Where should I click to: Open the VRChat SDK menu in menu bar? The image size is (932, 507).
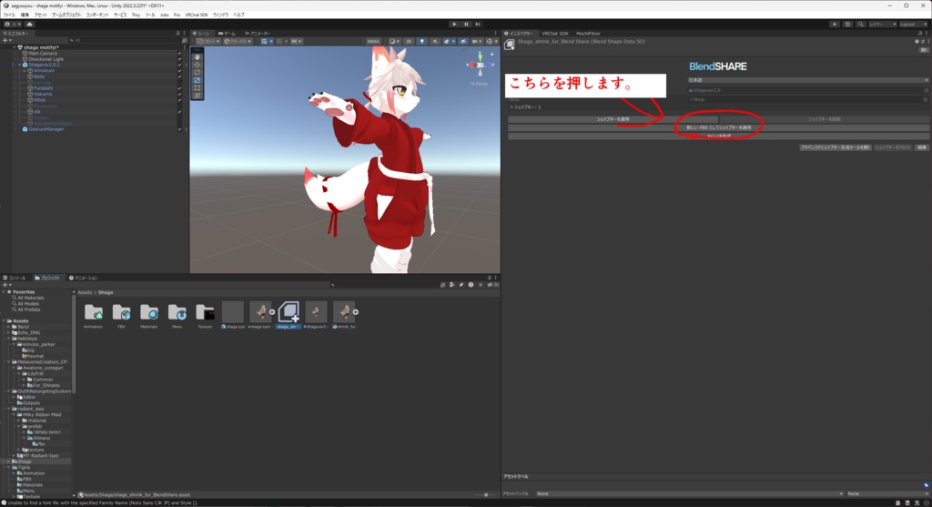click(x=197, y=15)
